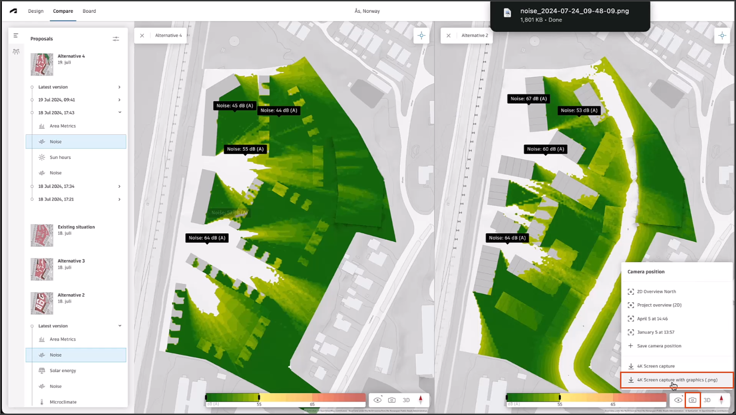
Task: Download 4K Screen capture with graphics (.png)
Action: click(x=677, y=380)
